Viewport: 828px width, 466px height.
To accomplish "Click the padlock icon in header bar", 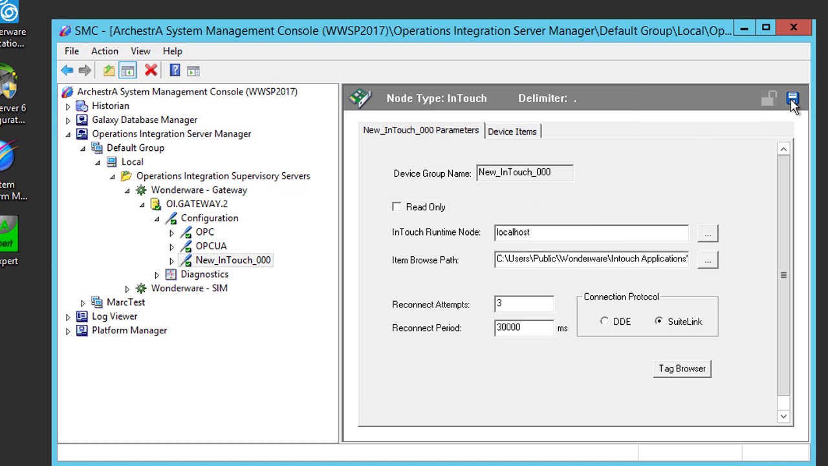I will click(x=768, y=98).
